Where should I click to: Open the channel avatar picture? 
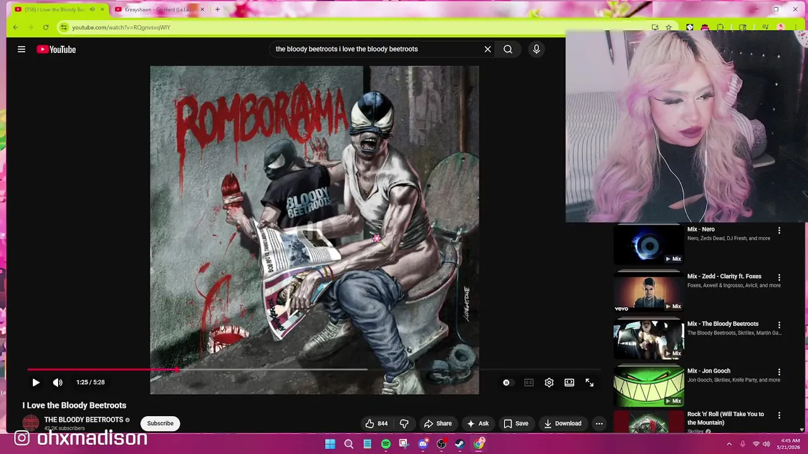click(x=30, y=423)
